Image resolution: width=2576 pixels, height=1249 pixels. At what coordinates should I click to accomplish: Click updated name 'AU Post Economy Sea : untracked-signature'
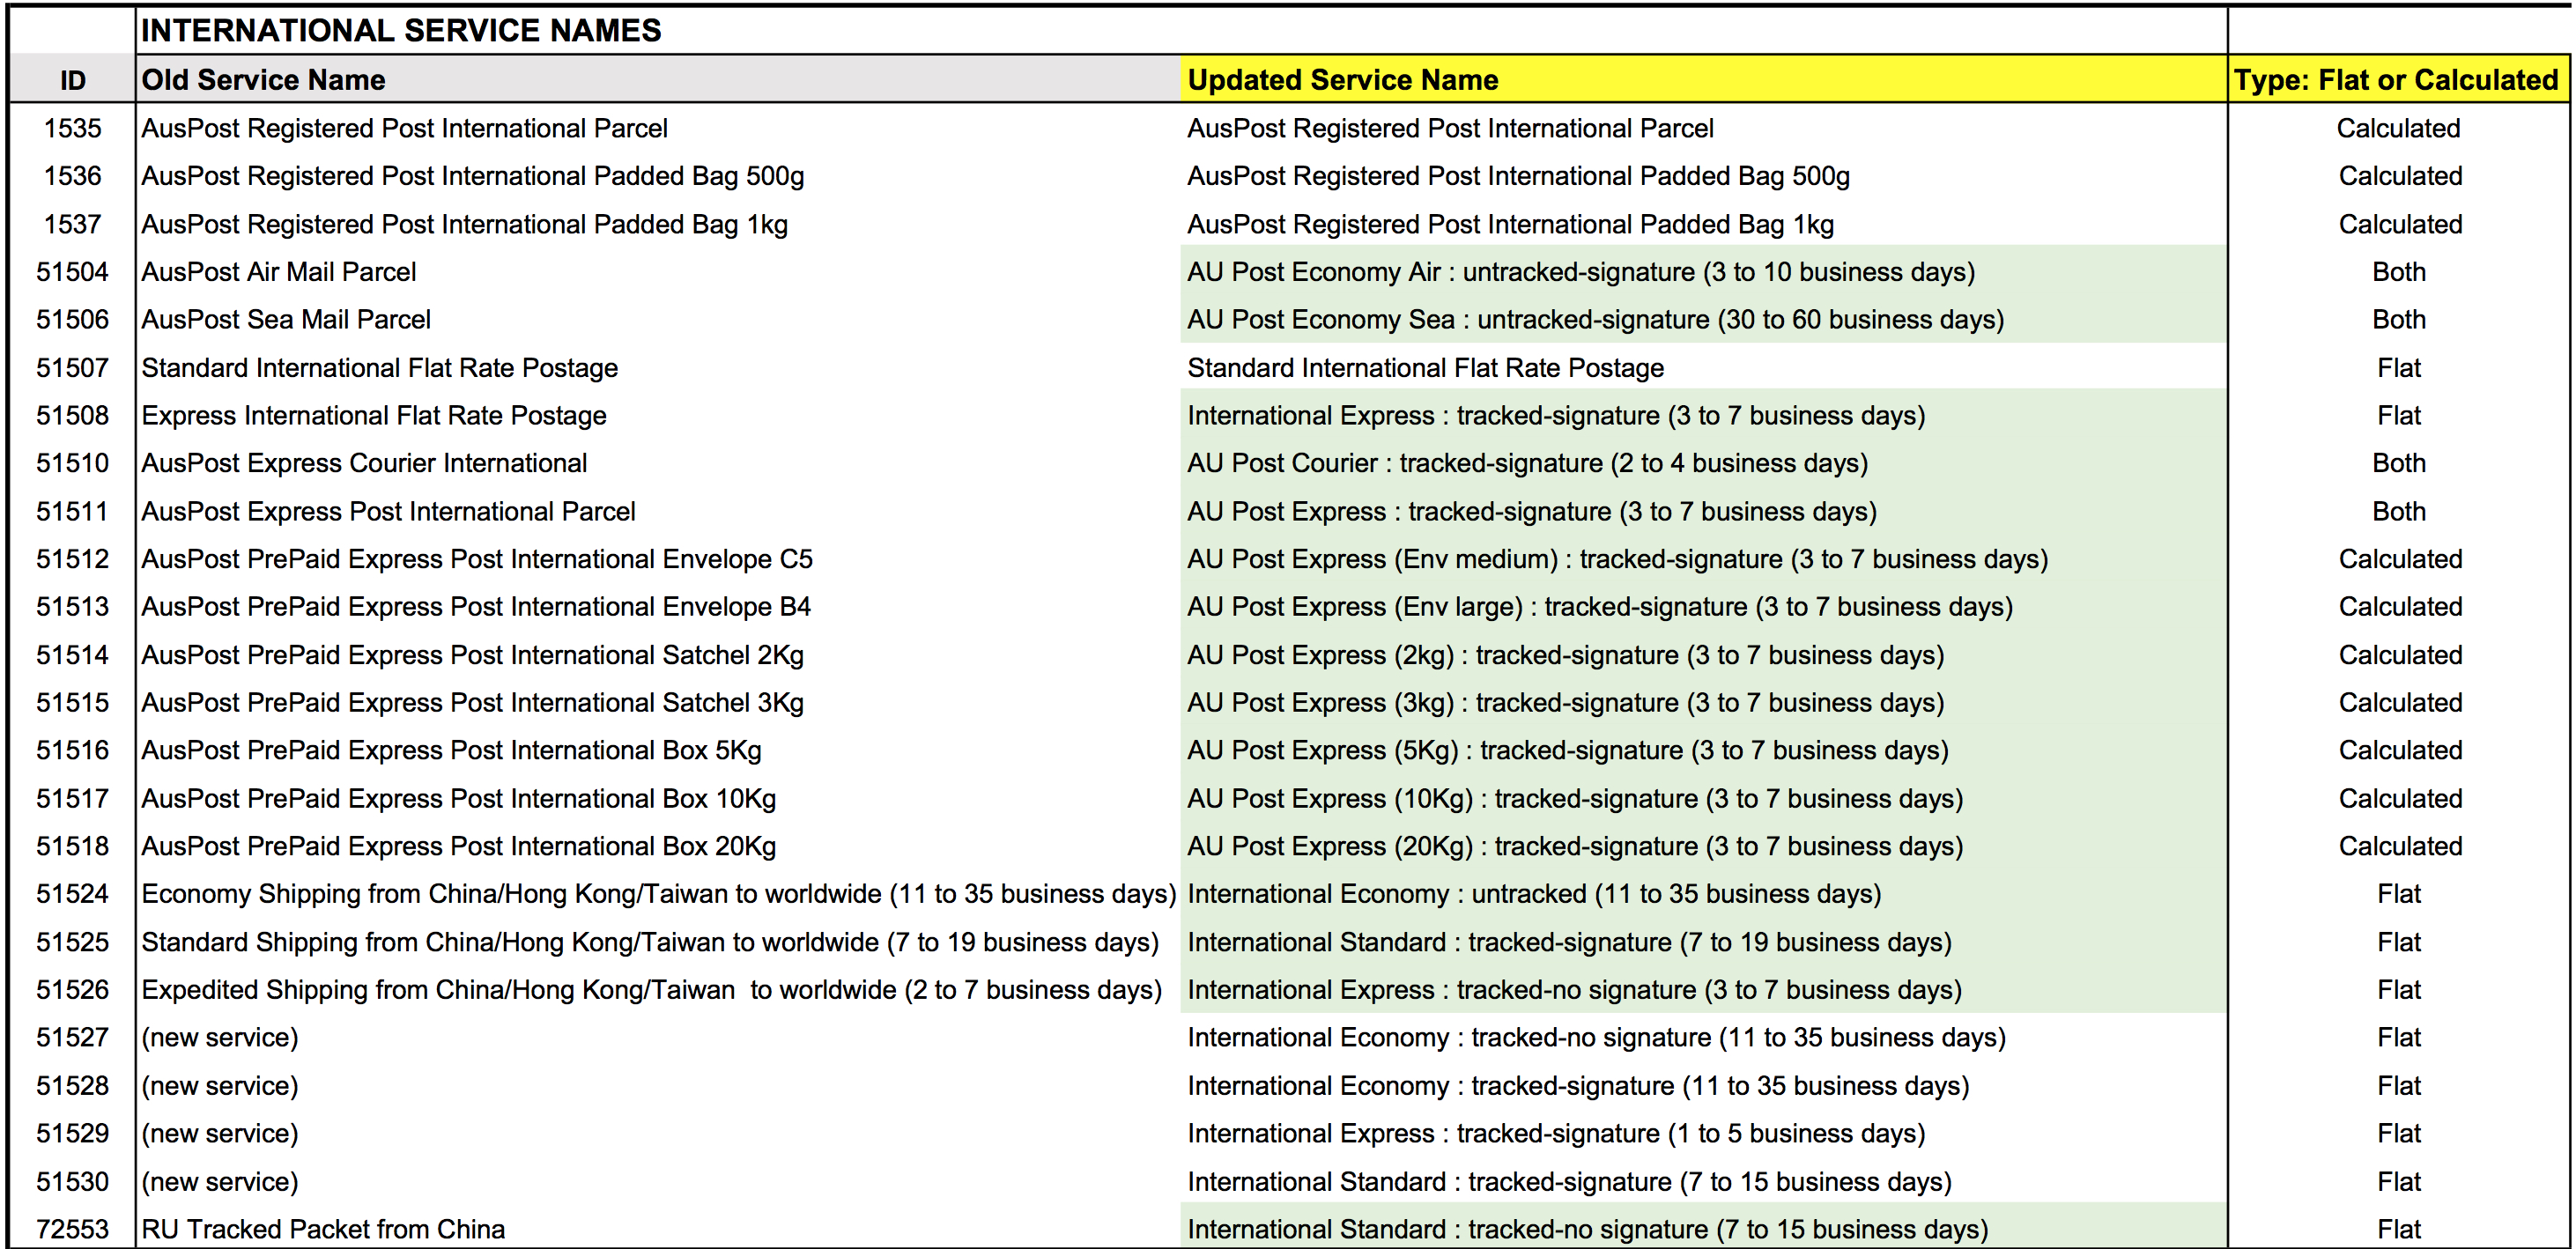click(x=1595, y=320)
